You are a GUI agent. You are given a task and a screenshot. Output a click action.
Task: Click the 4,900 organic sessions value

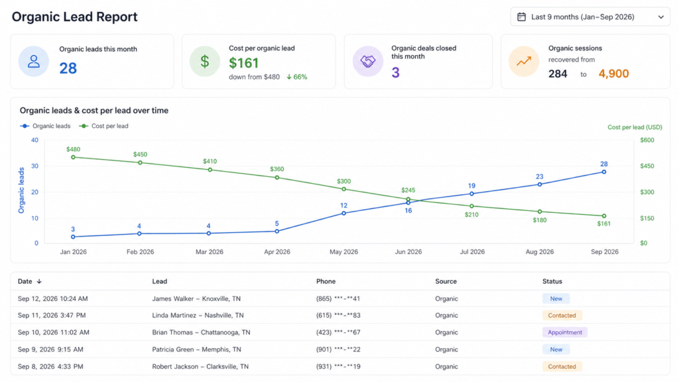tap(613, 74)
